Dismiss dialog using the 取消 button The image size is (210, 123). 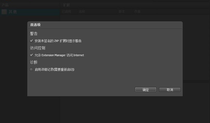(170, 90)
